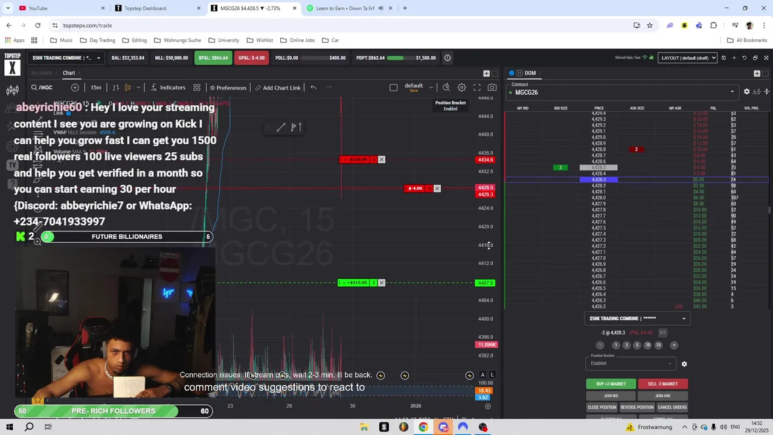Screen dimensions: 773x435
Task: Open the Contract MGCG26 dropdown
Action: tap(622, 92)
